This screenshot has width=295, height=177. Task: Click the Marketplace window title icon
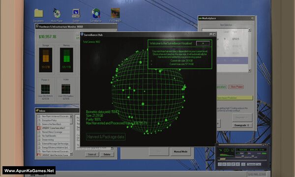click(200, 18)
